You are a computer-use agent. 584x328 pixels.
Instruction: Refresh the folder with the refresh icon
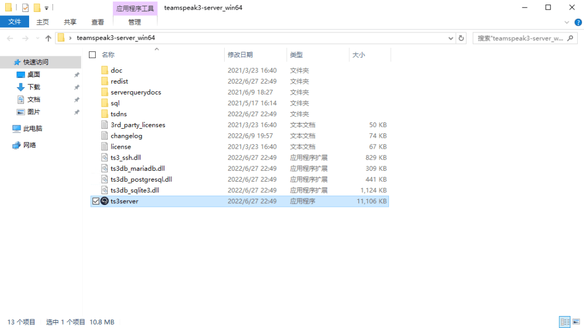click(x=461, y=39)
